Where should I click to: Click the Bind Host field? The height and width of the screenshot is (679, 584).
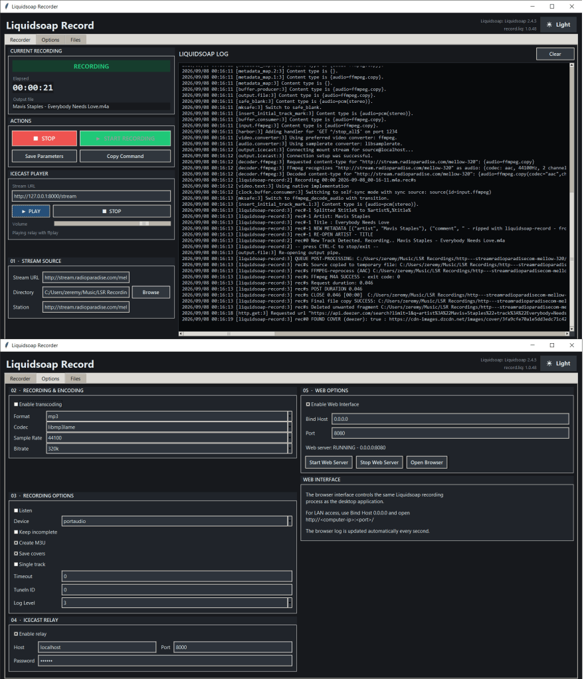(x=450, y=419)
